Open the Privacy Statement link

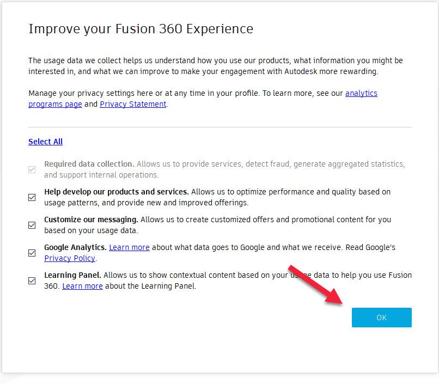tap(133, 104)
